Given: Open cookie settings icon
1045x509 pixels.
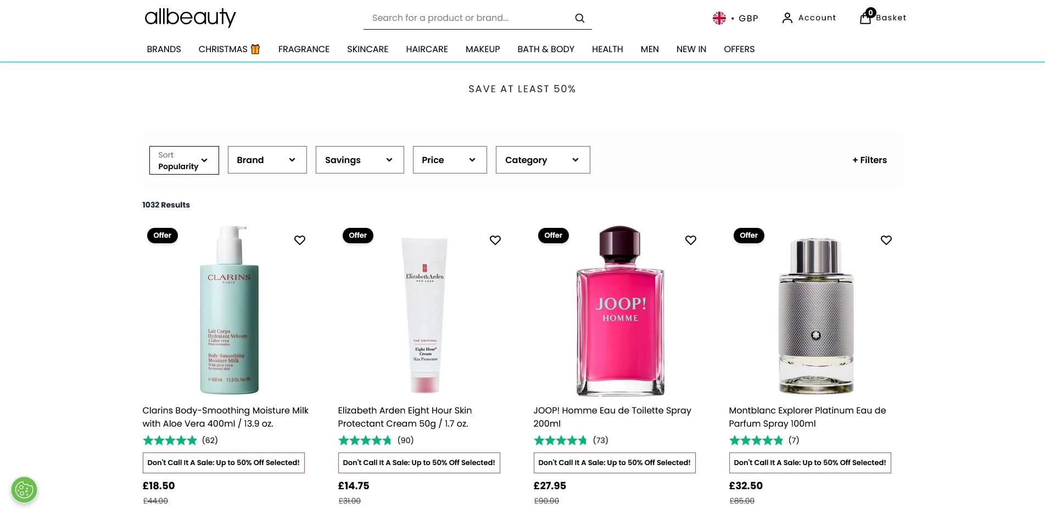Looking at the screenshot, I should pyautogui.click(x=24, y=489).
